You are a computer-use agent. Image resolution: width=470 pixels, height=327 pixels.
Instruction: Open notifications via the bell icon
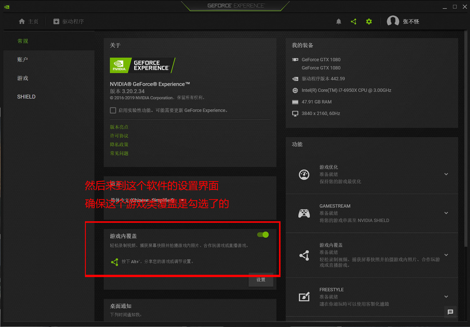pyautogui.click(x=339, y=21)
